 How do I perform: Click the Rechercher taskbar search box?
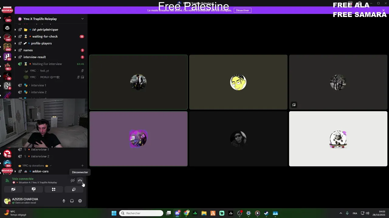point(141,213)
